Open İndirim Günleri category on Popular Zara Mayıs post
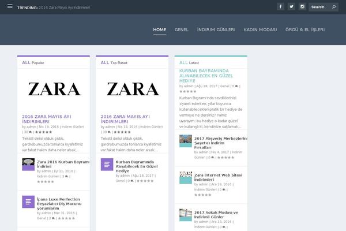Viewport: 346px width, 231px height. pyautogui.click(x=73, y=126)
